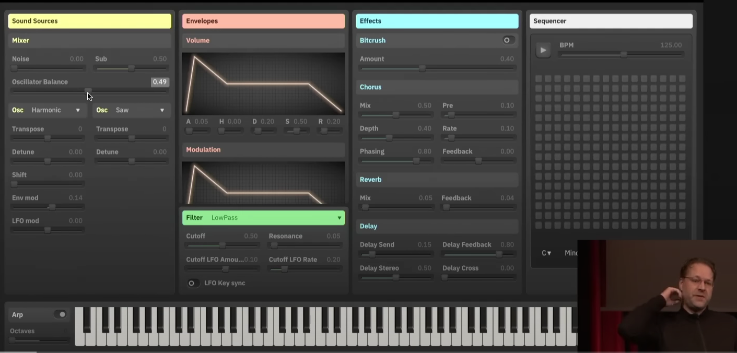Adjust Detune slider under the Saw oscillator
The height and width of the screenshot is (353, 737).
[132, 161]
